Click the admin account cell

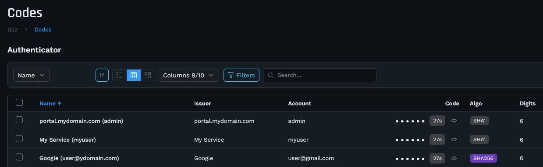(297, 121)
